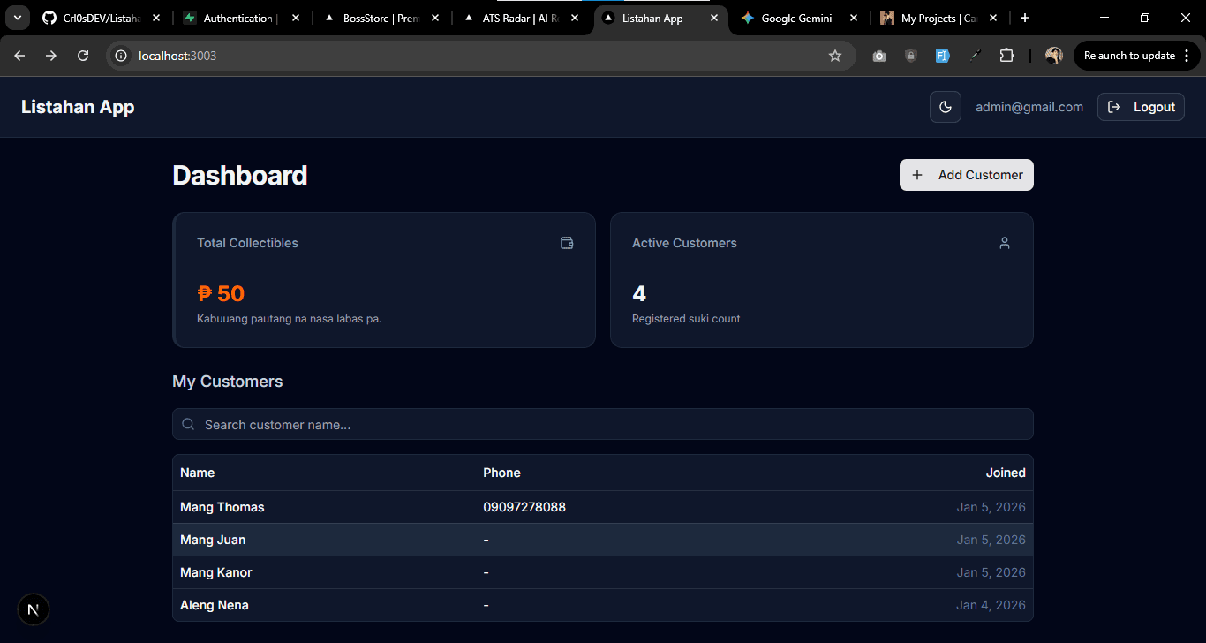Click the calendar icon on Total Collectibles card
Image resolution: width=1206 pixels, height=643 pixels.
(x=567, y=242)
